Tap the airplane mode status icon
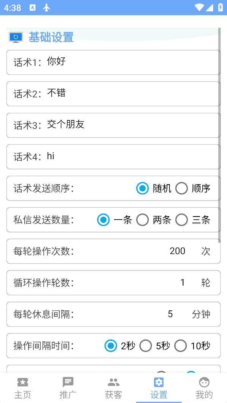The width and height of the screenshot is (227, 403). point(47,8)
